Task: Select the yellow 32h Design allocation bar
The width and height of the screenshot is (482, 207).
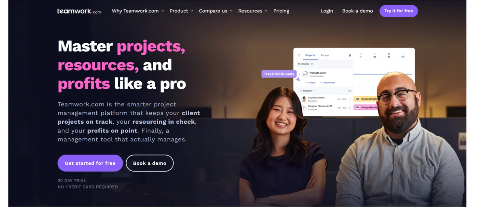Action: pyautogui.click(x=366, y=99)
